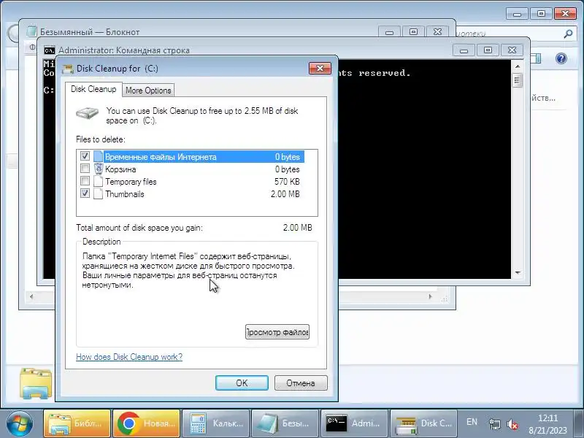Enable the Корзина checkbox
This screenshot has width=584, height=438.
85,169
